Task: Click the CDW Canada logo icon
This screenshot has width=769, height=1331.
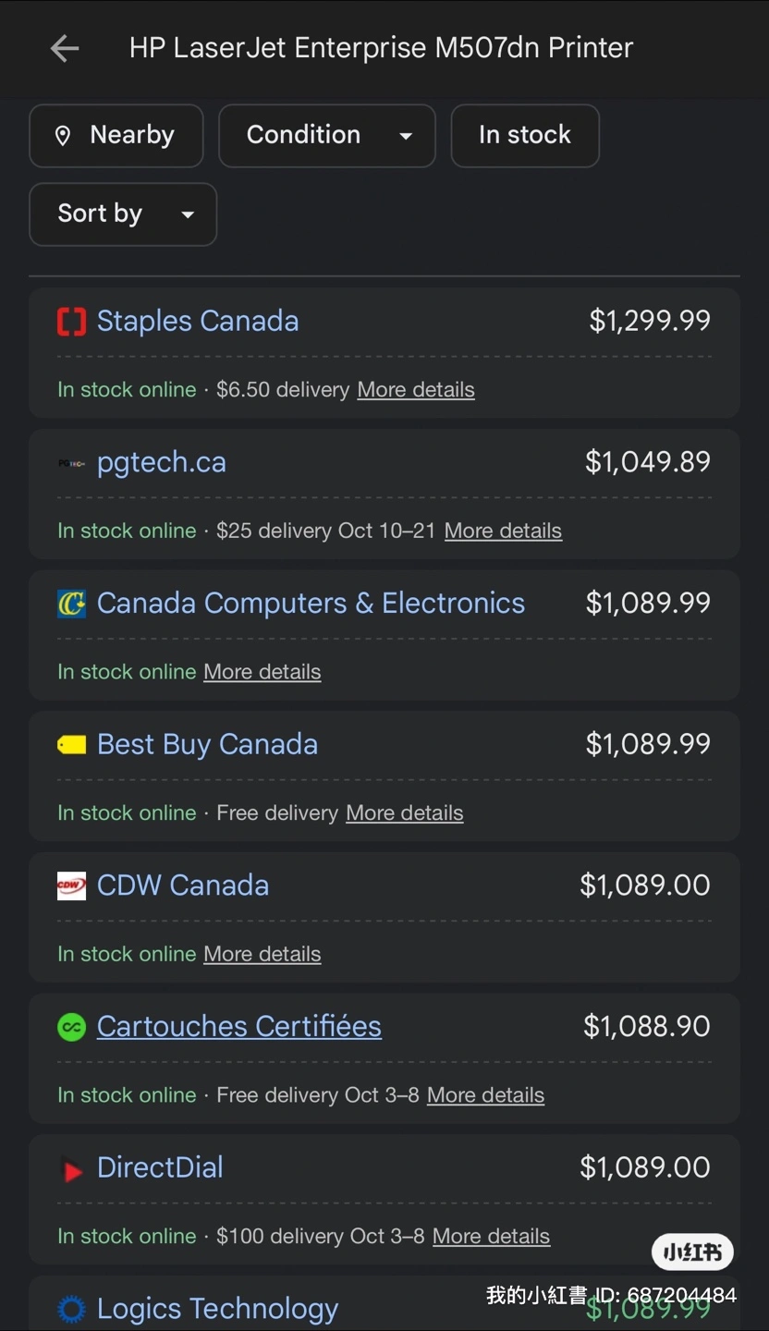Action: pos(71,885)
